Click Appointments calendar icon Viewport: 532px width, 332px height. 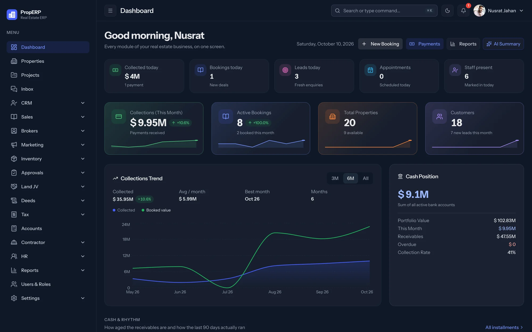coord(370,70)
